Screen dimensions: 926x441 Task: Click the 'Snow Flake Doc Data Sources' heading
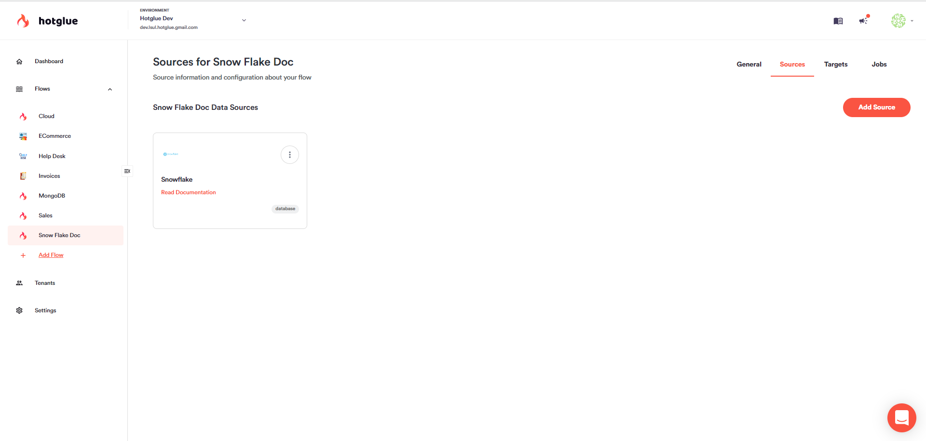205,107
